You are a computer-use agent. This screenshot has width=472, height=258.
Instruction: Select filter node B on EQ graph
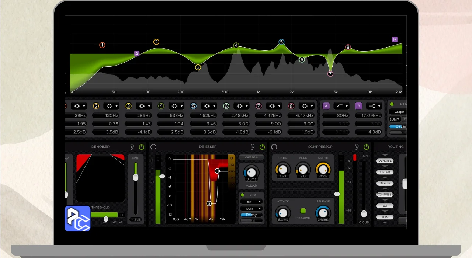pyautogui.click(x=395, y=39)
